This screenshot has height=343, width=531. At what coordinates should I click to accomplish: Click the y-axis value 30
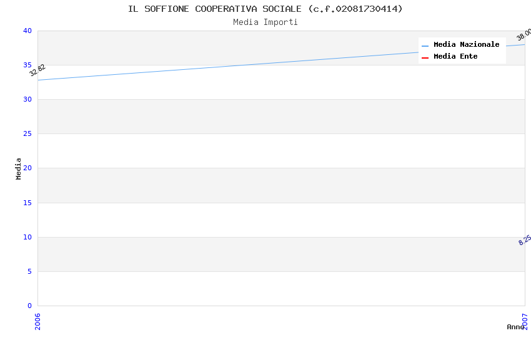27,99
